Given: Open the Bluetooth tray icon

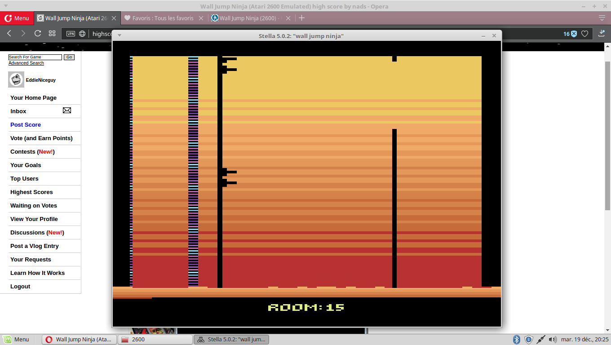Looking at the screenshot, I should 517,340.
